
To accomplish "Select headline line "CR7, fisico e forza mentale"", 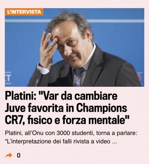I will 67,120.
